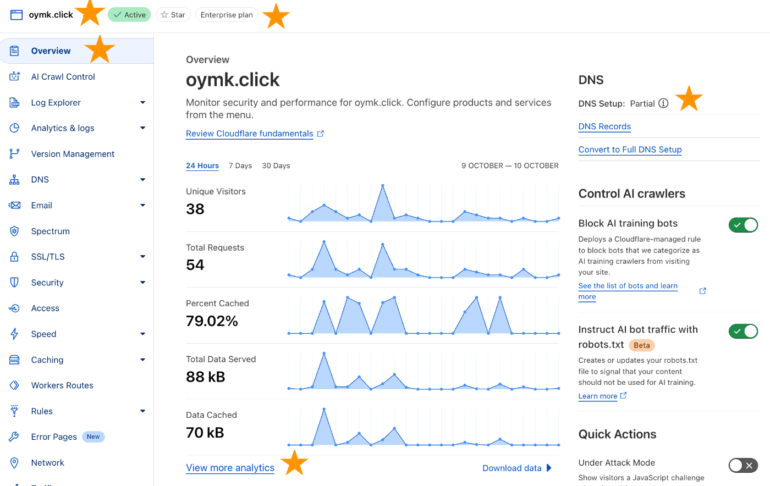Click Convert to Full DNS Setup link
770x486 pixels.
click(630, 150)
